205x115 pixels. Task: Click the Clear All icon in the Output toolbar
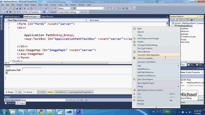(x=82, y=100)
